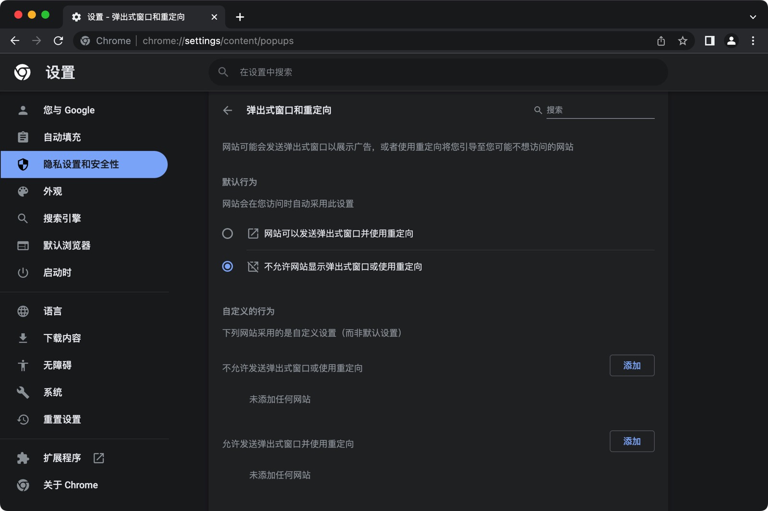Open 搜索引擎 settings section
768x511 pixels.
[x=84, y=219]
